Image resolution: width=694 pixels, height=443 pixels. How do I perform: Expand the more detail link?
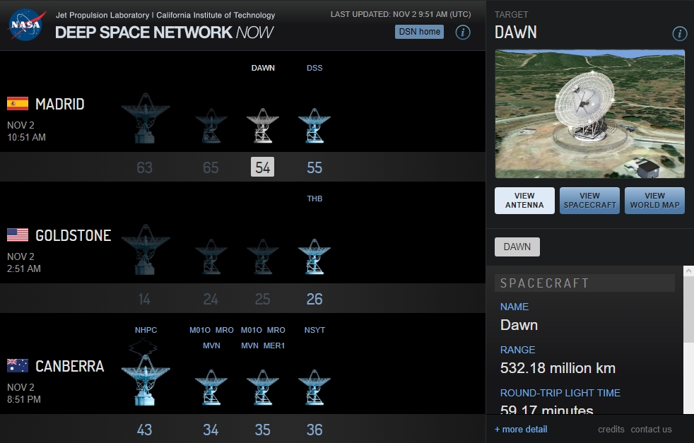(521, 430)
